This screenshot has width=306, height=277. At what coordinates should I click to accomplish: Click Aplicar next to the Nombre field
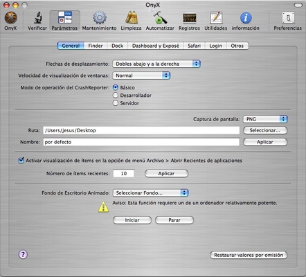[x=265, y=142]
